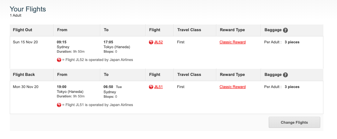Click the Japan Airlines logo beside JL52

151,42
